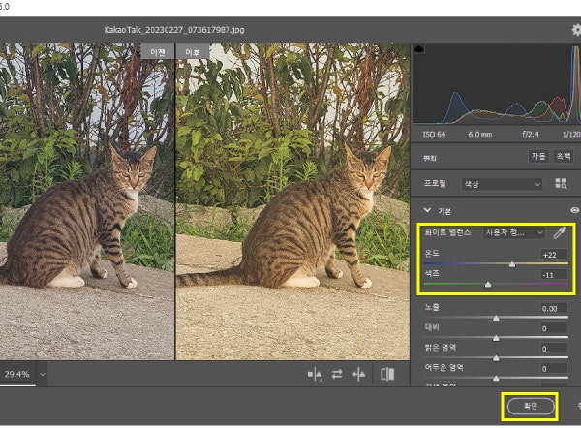Click the f/2.4 aperture text

[531, 135]
